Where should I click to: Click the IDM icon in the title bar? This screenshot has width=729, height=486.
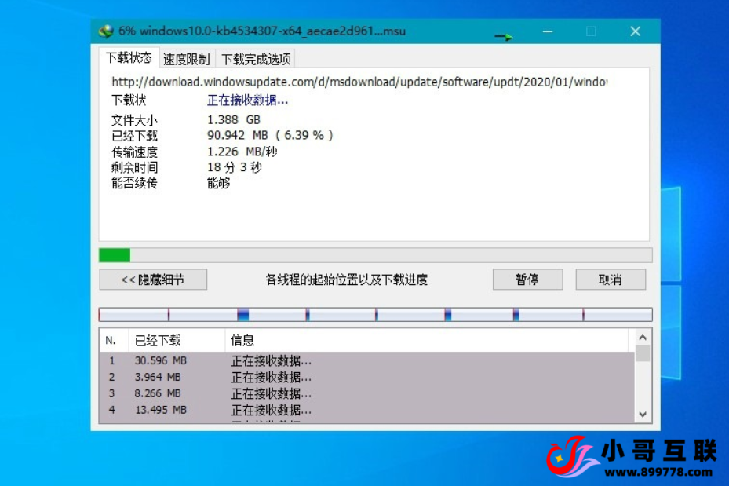coord(106,31)
